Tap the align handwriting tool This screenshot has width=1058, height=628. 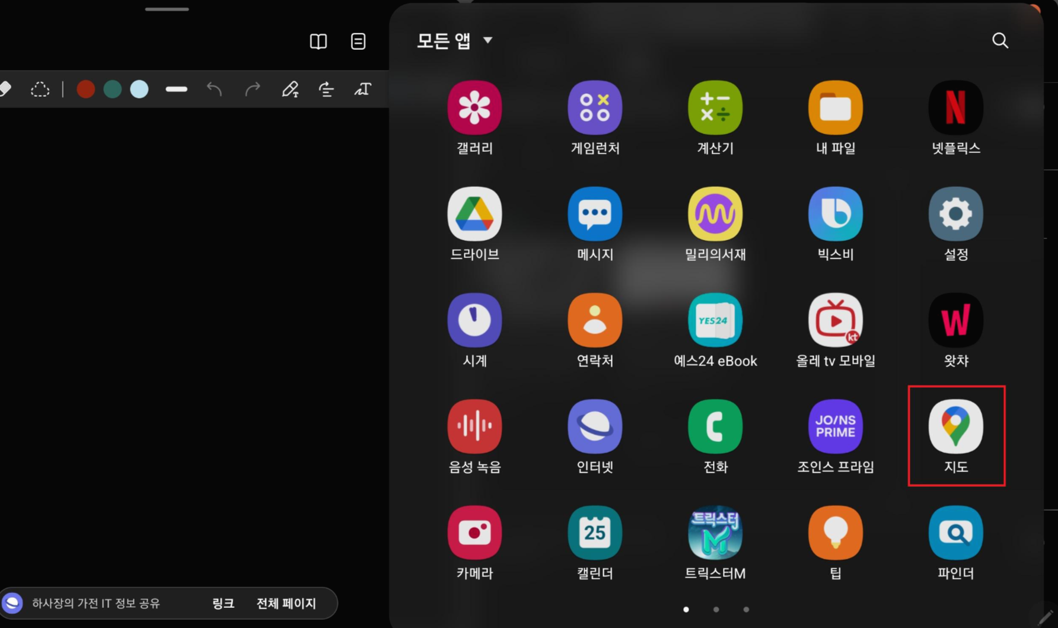click(326, 90)
